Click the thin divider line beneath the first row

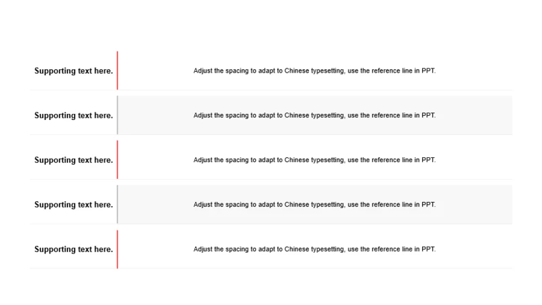[271, 90]
